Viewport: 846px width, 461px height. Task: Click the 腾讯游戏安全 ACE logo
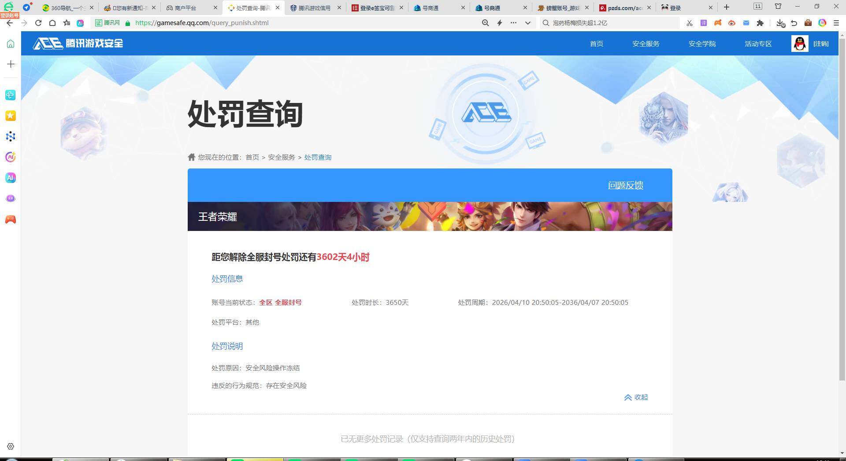coord(78,43)
